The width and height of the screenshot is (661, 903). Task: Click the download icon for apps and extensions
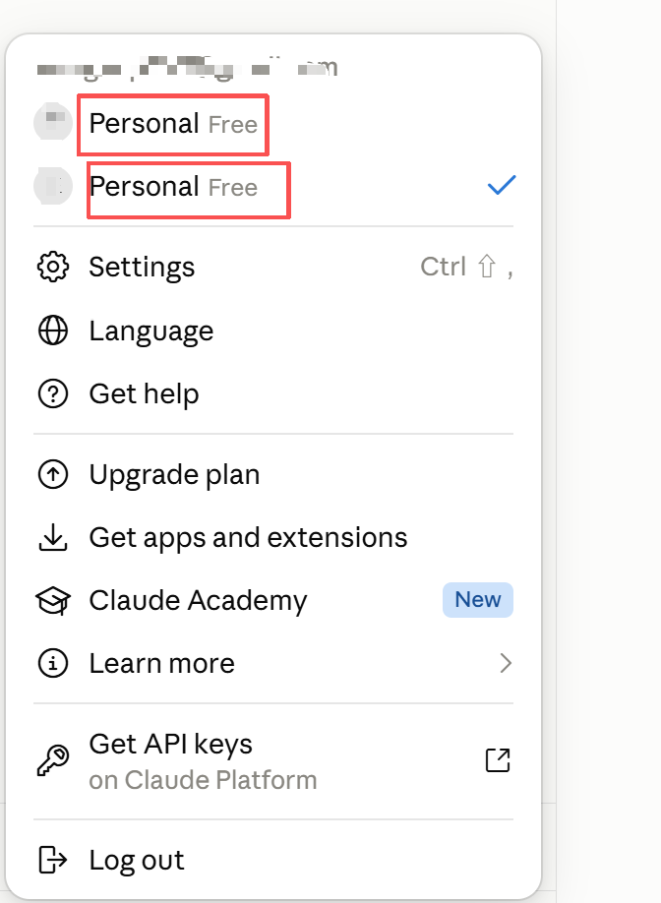click(53, 537)
